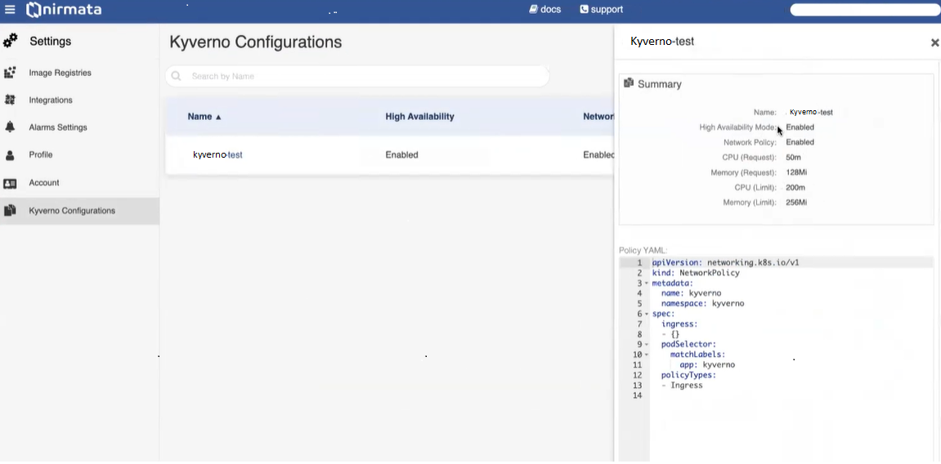Close the Kyverno-test details panel
The image size is (941, 464).
click(x=934, y=42)
